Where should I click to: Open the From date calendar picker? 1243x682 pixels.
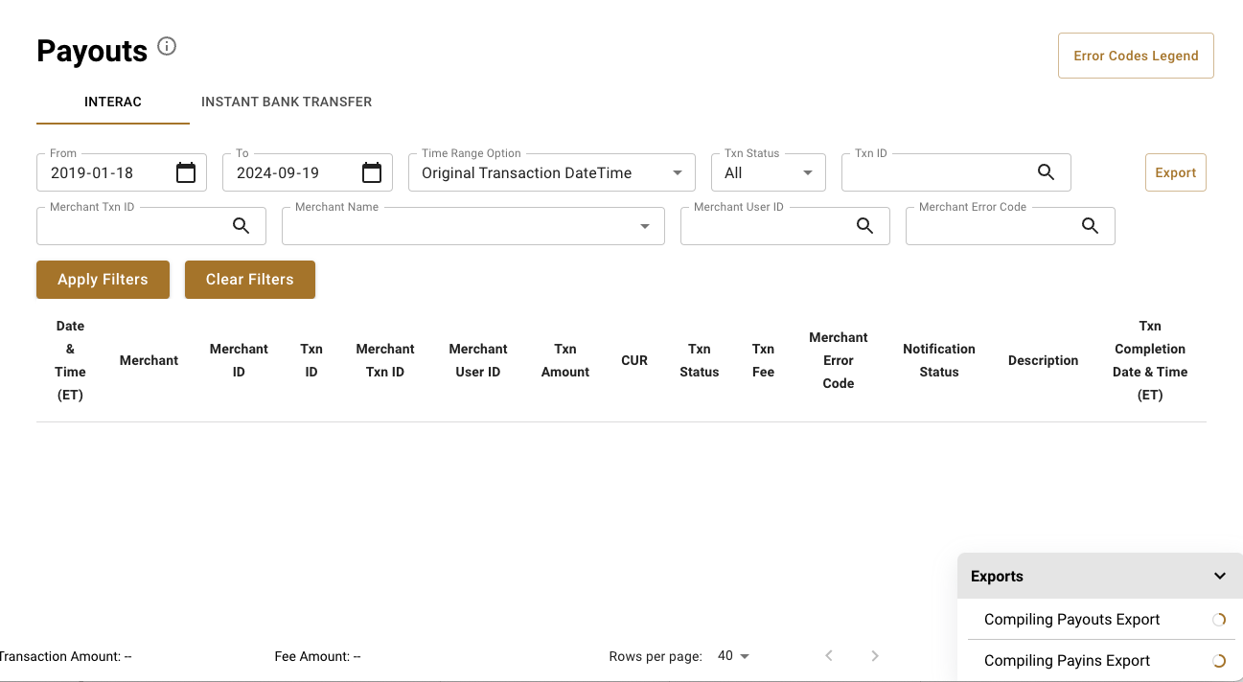pyautogui.click(x=185, y=171)
